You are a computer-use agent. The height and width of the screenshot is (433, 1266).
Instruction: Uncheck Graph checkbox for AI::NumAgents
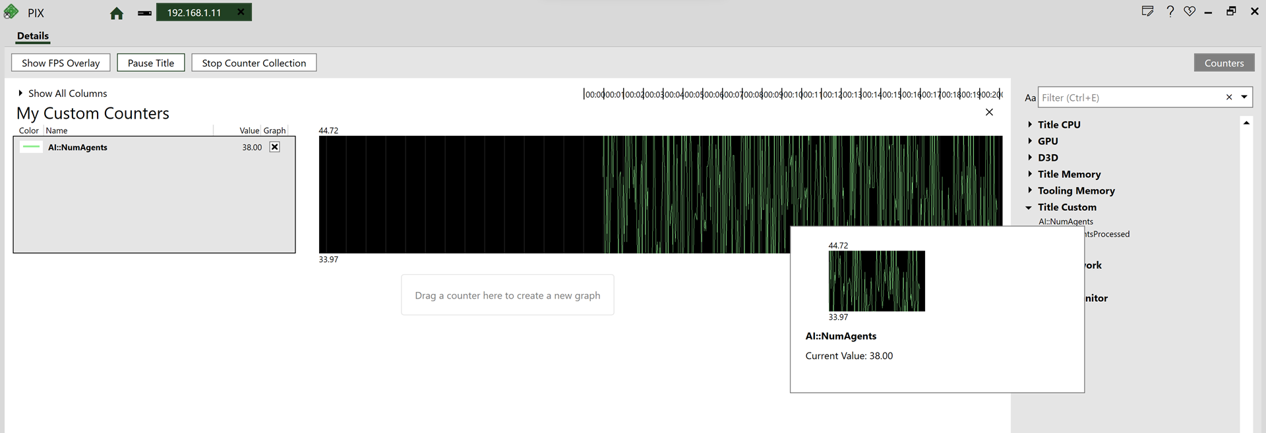tap(275, 147)
